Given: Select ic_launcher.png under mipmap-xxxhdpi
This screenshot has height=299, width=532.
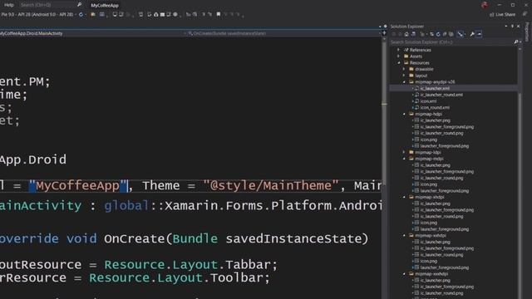Looking at the screenshot, I should pos(435,281).
